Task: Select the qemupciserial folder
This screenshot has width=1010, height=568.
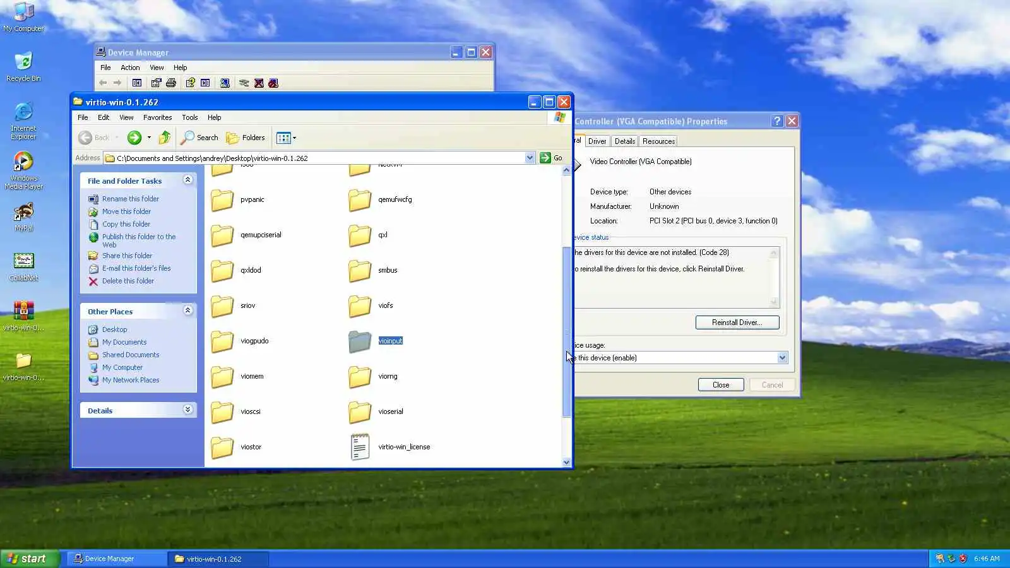Action: click(246, 235)
